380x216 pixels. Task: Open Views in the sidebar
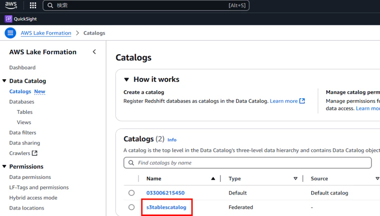(24, 122)
